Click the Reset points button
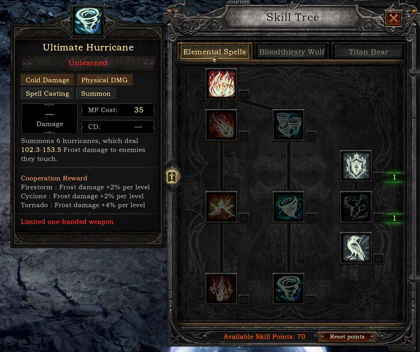The height and width of the screenshot is (352, 420). pos(347,337)
